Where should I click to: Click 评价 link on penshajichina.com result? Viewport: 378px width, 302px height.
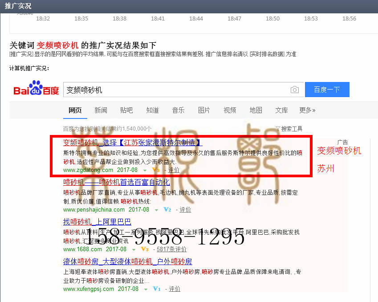[185, 210]
